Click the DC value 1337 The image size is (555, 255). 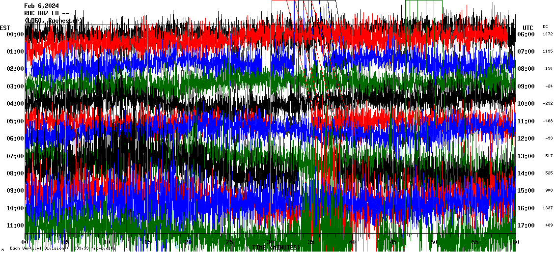coord(548,208)
